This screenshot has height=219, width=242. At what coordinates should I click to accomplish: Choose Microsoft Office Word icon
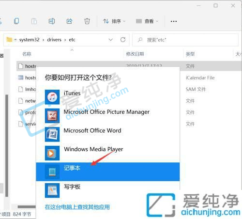point(52,134)
